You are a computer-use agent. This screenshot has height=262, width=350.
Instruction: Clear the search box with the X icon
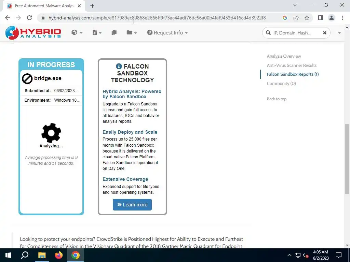click(x=325, y=33)
